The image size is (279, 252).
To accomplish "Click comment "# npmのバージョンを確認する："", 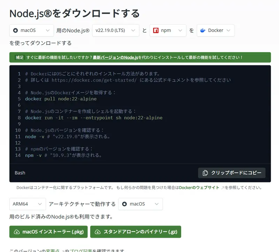I will click(x=59, y=149).
